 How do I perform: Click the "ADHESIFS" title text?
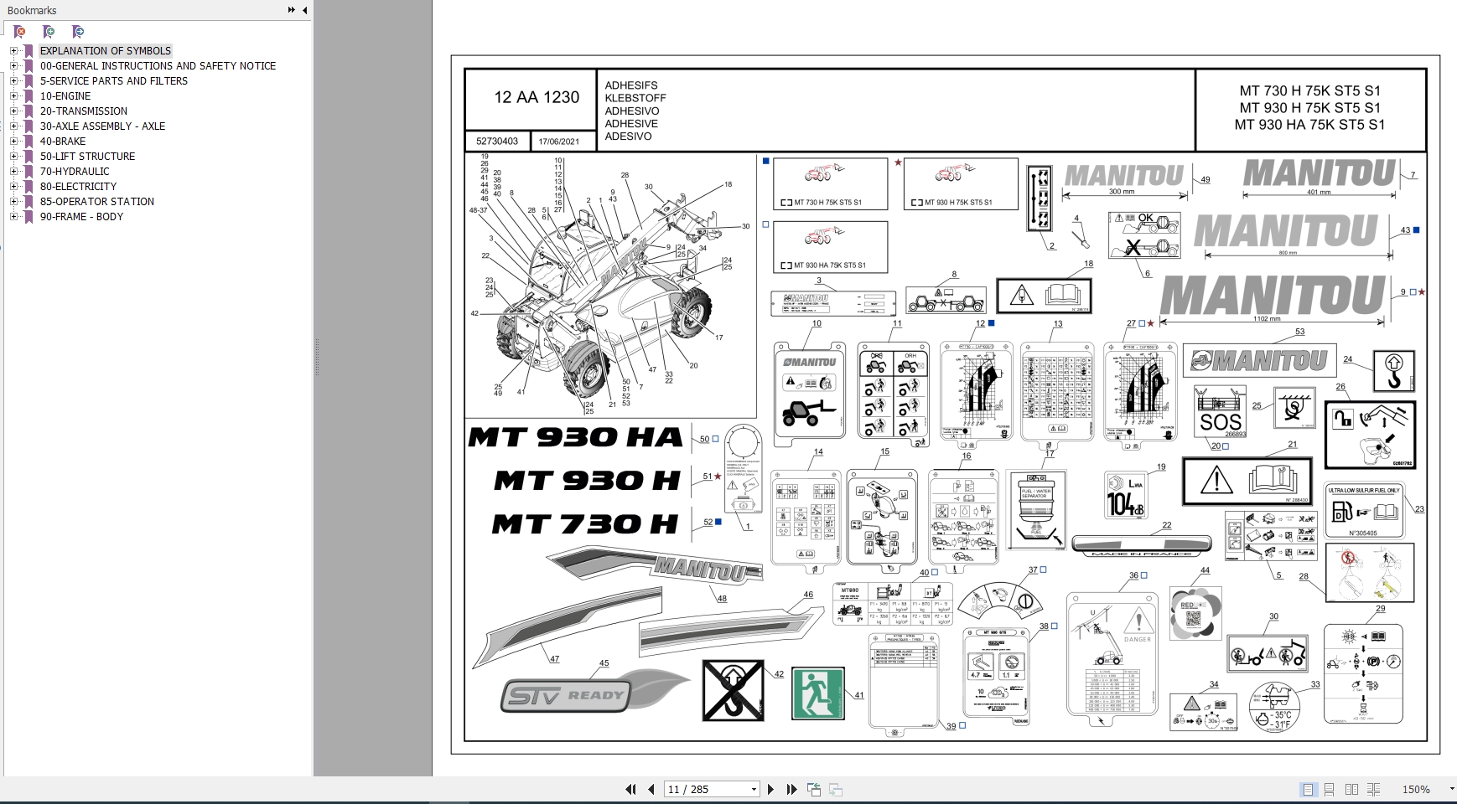(x=631, y=85)
